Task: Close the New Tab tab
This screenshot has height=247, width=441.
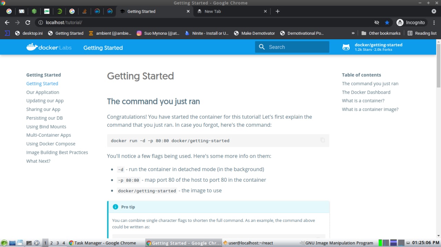Action: [x=265, y=11]
